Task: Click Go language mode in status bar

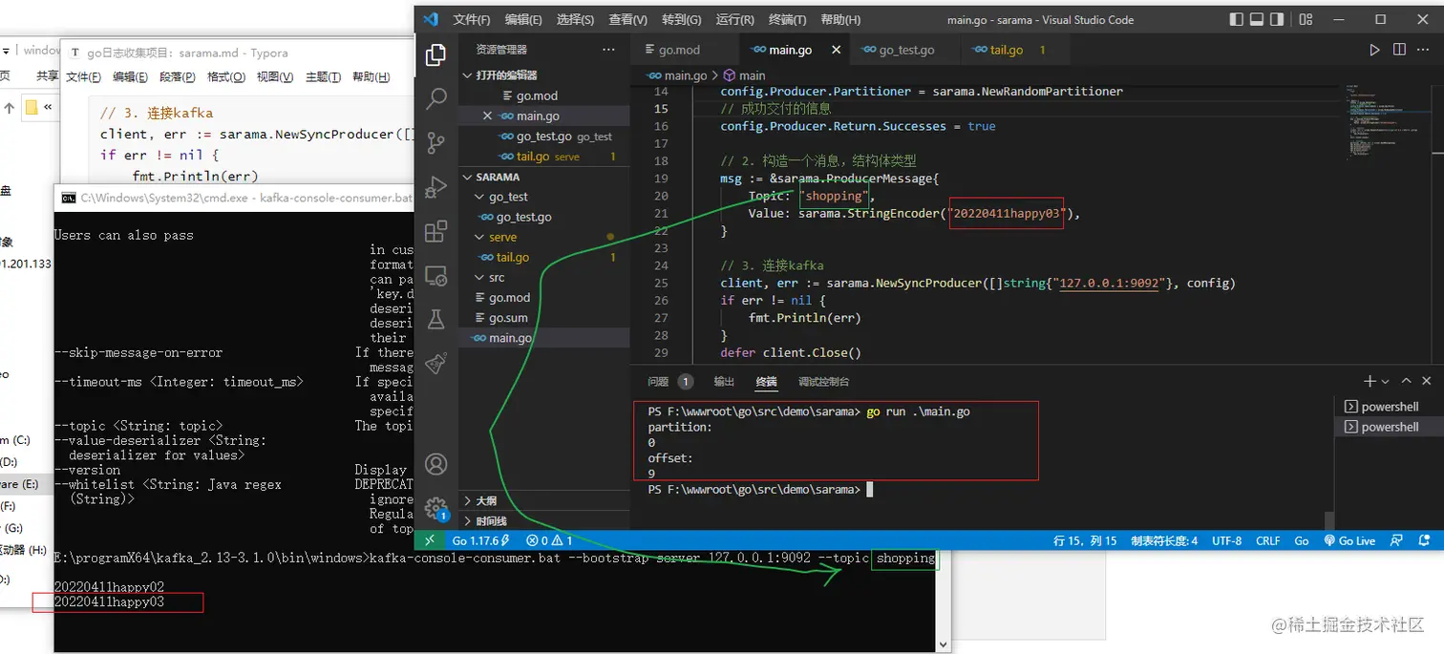Action: pyautogui.click(x=1301, y=540)
